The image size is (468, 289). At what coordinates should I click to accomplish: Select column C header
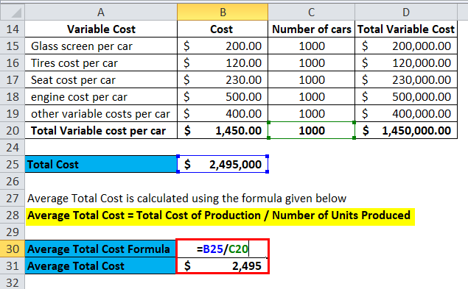[311, 13]
